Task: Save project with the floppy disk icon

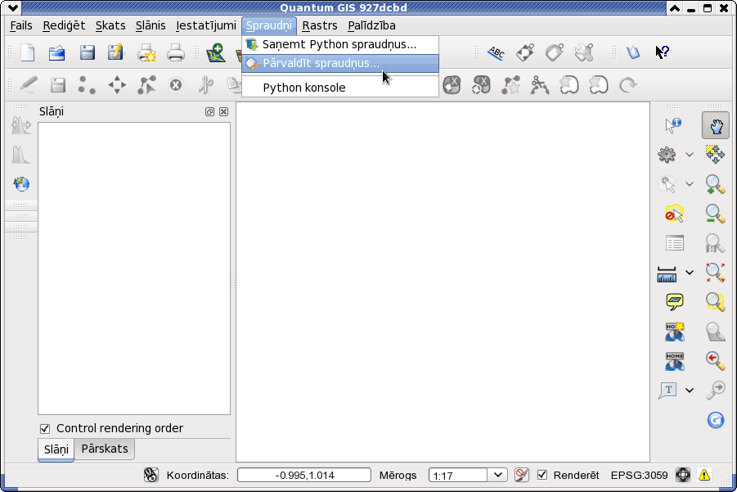Action: pos(87,52)
